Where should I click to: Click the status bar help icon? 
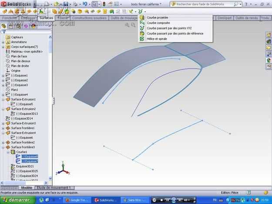coord(249,192)
